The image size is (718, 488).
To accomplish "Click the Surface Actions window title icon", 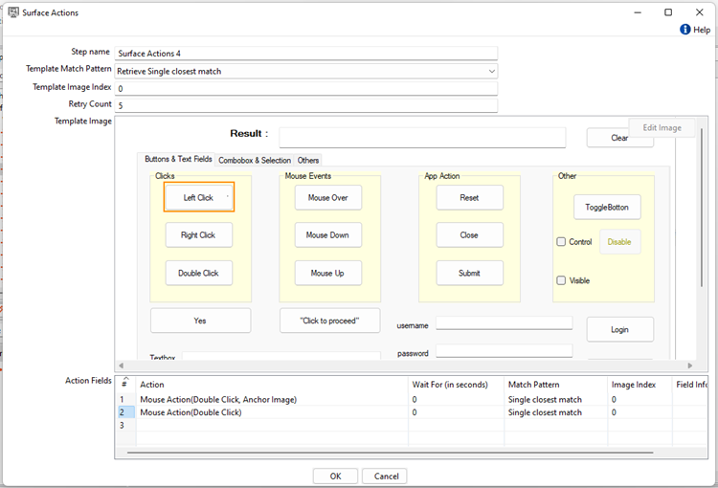I will point(14,12).
